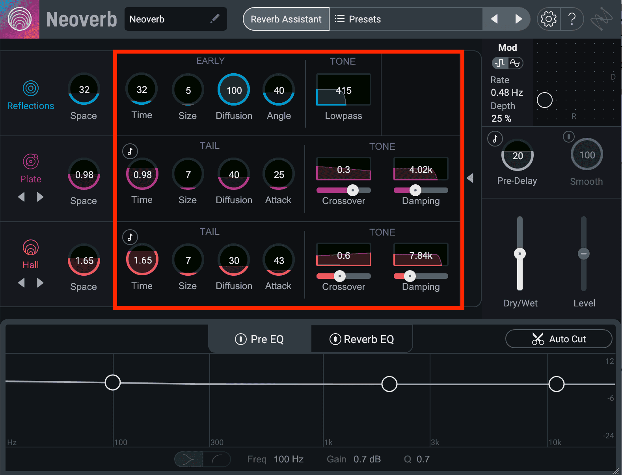Switch to the Pre EQ tab
622x475 pixels.
tap(259, 339)
